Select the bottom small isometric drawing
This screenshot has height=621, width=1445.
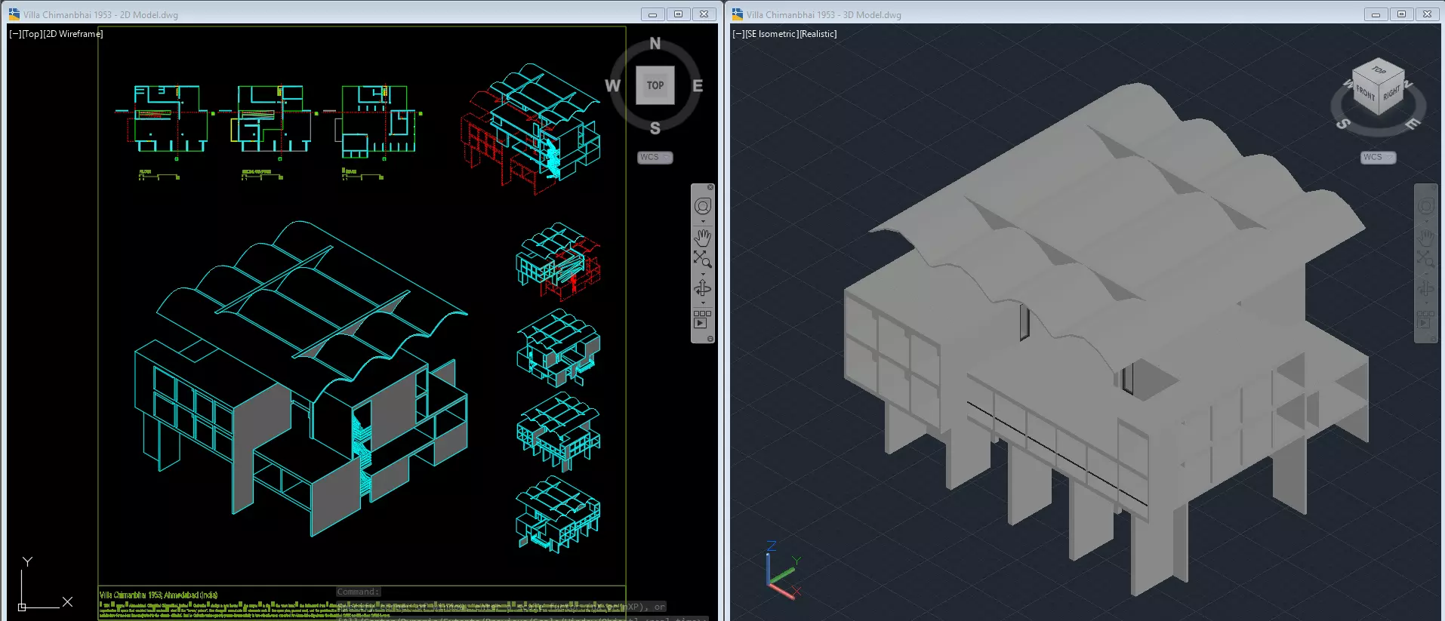[x=558, y=515]
